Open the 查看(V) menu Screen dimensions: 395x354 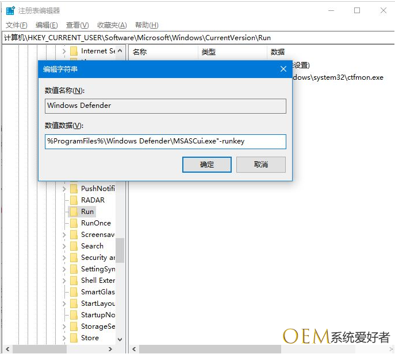[x=77, y=25]
